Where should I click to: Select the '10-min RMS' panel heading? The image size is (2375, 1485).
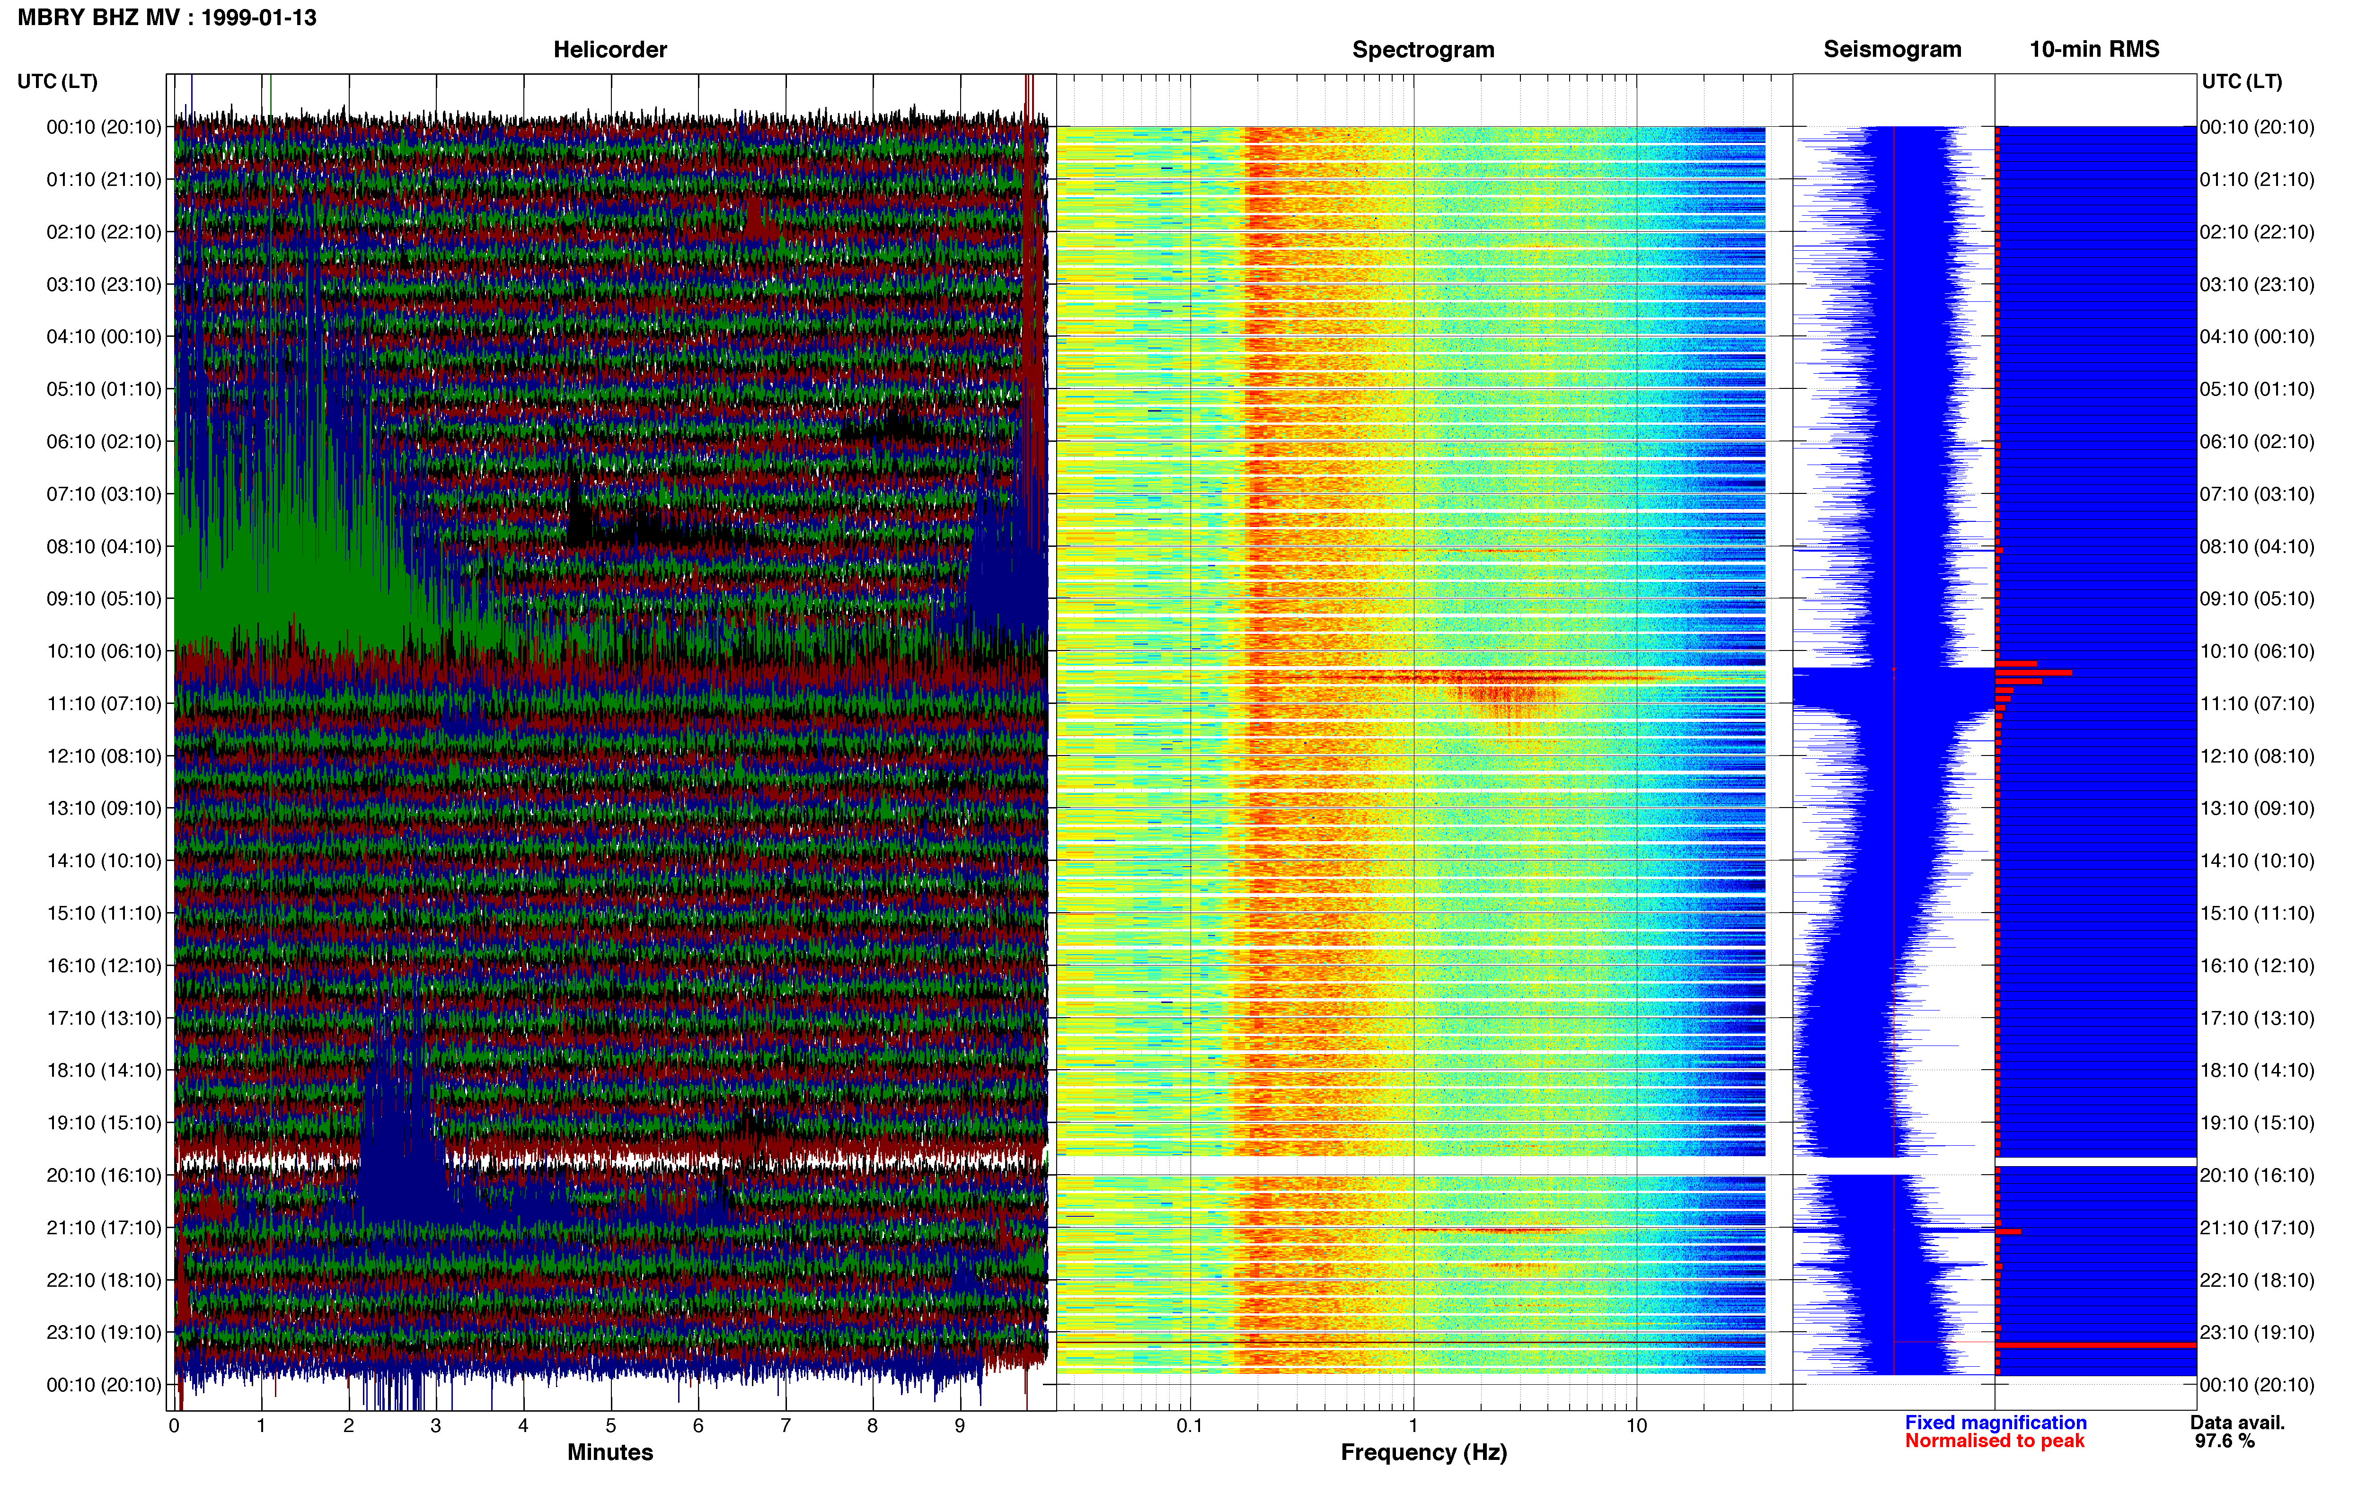2094,49
